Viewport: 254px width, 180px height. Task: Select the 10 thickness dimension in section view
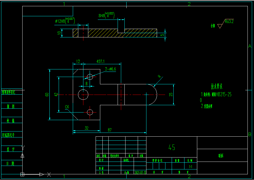[59, 33]
